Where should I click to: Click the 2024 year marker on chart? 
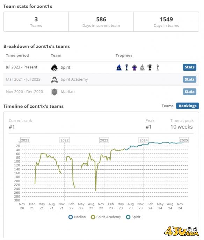(x=144, y=140)
